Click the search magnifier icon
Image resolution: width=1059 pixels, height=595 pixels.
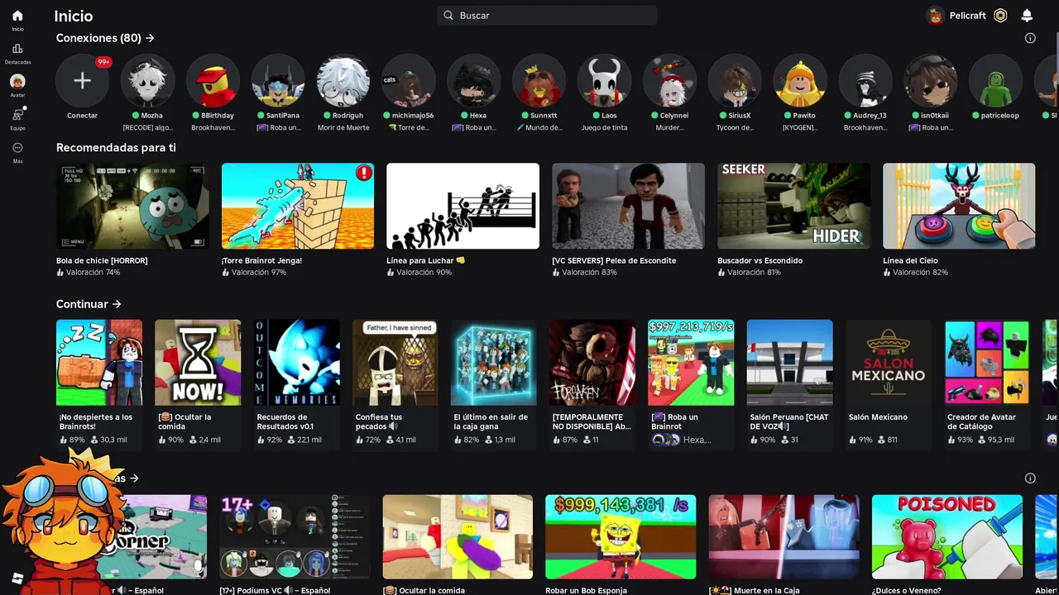coord(448,15)
